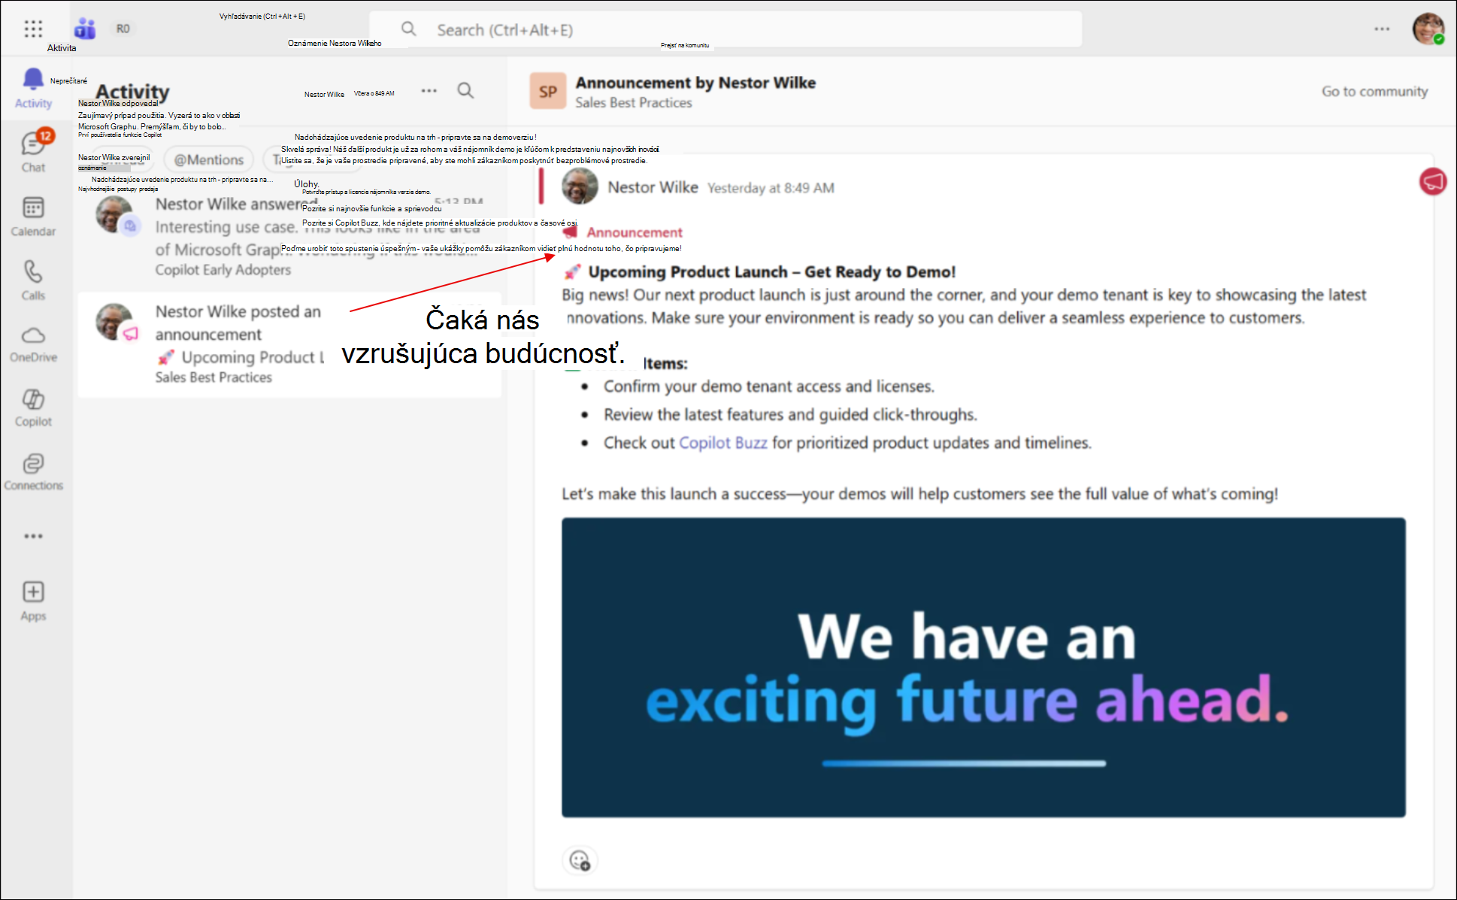Open 'Nestor Wilke answered' activity item
Image resolution: width=1457 pixels, height=900 pixels.
[x=289, y=236]
